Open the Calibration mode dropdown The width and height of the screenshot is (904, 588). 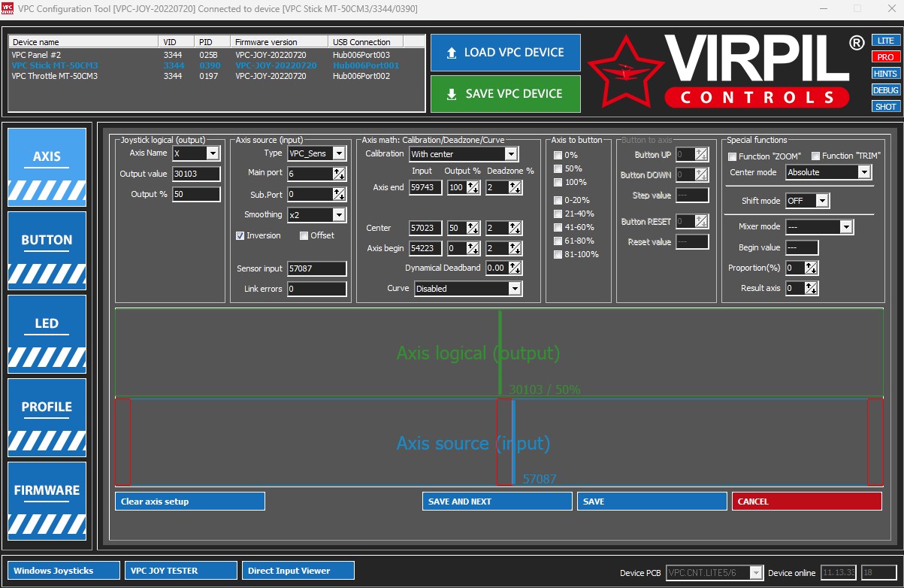[511, 154]
